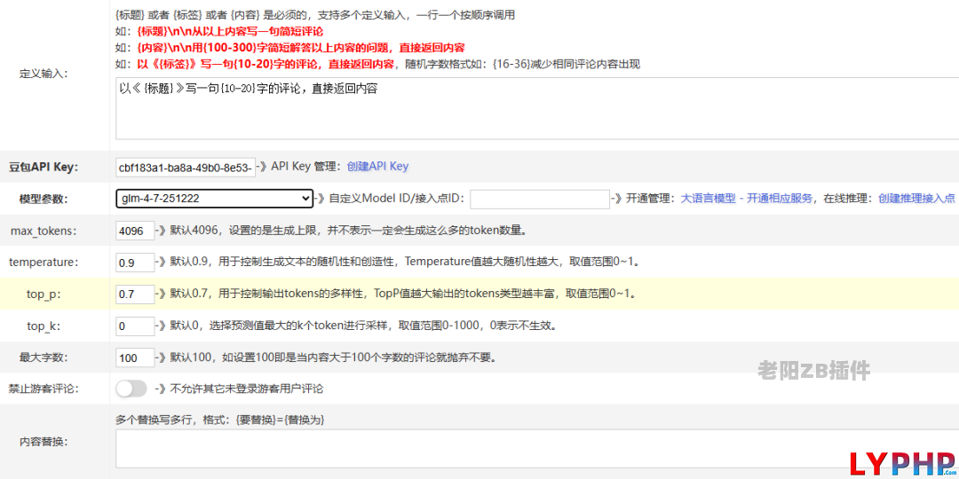Viewport: 959px width, 479px height.
Task: Click the temperature value field
Action: coord(135,263)
